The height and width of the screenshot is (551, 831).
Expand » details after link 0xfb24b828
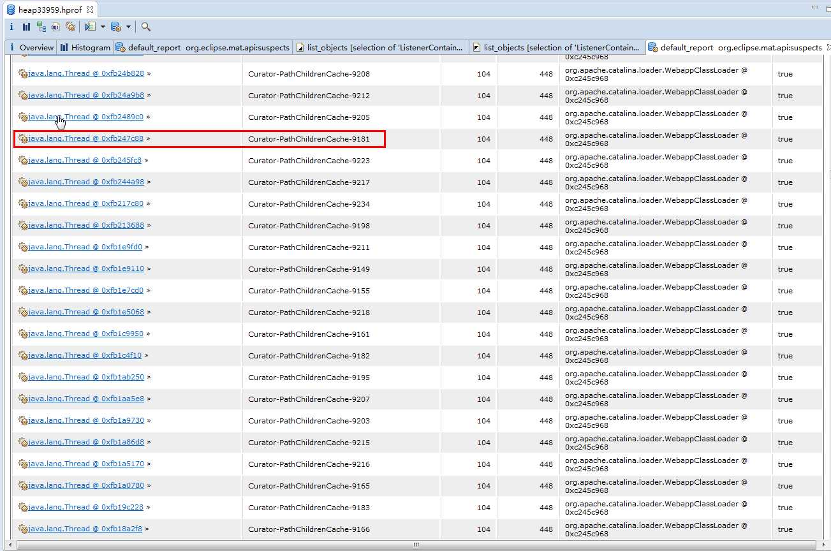click(x=149, y=73)
